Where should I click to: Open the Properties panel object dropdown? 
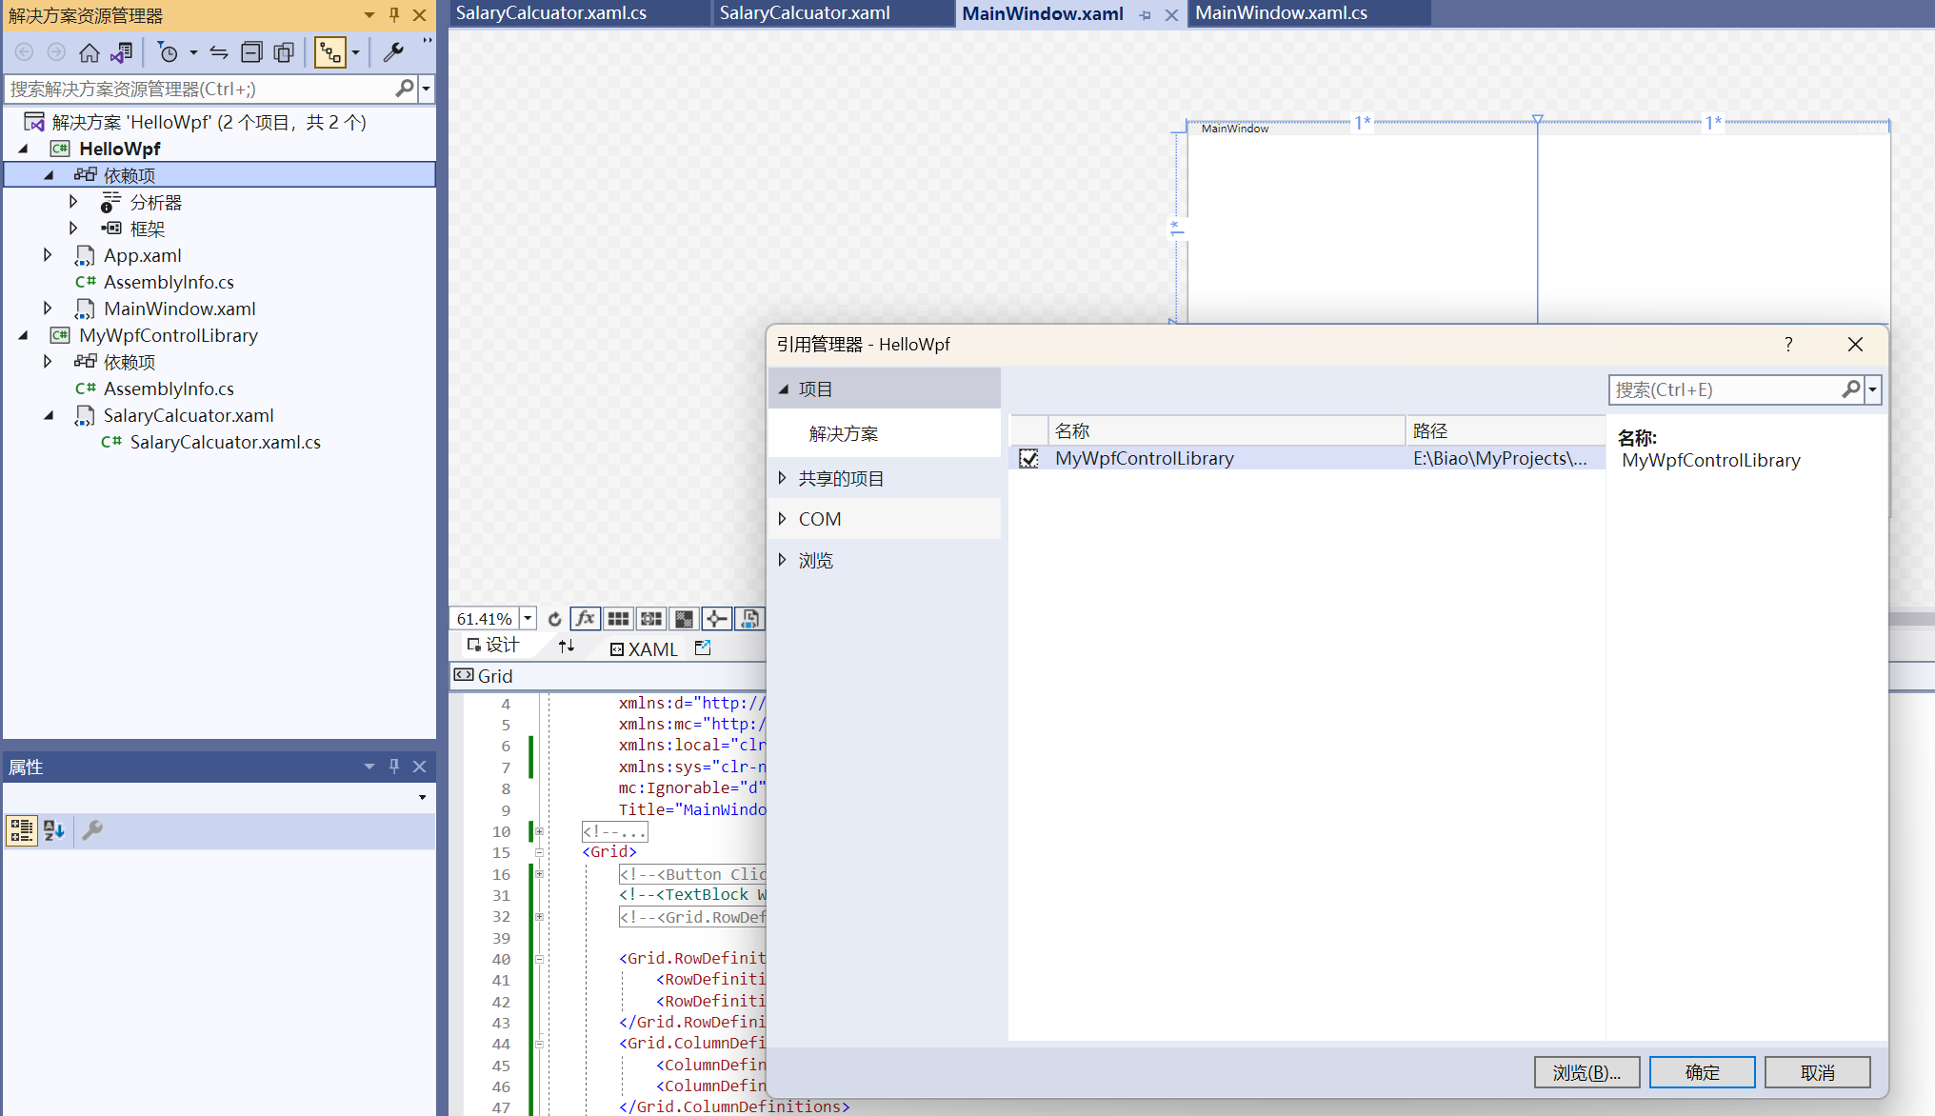(x=423, y=797)
